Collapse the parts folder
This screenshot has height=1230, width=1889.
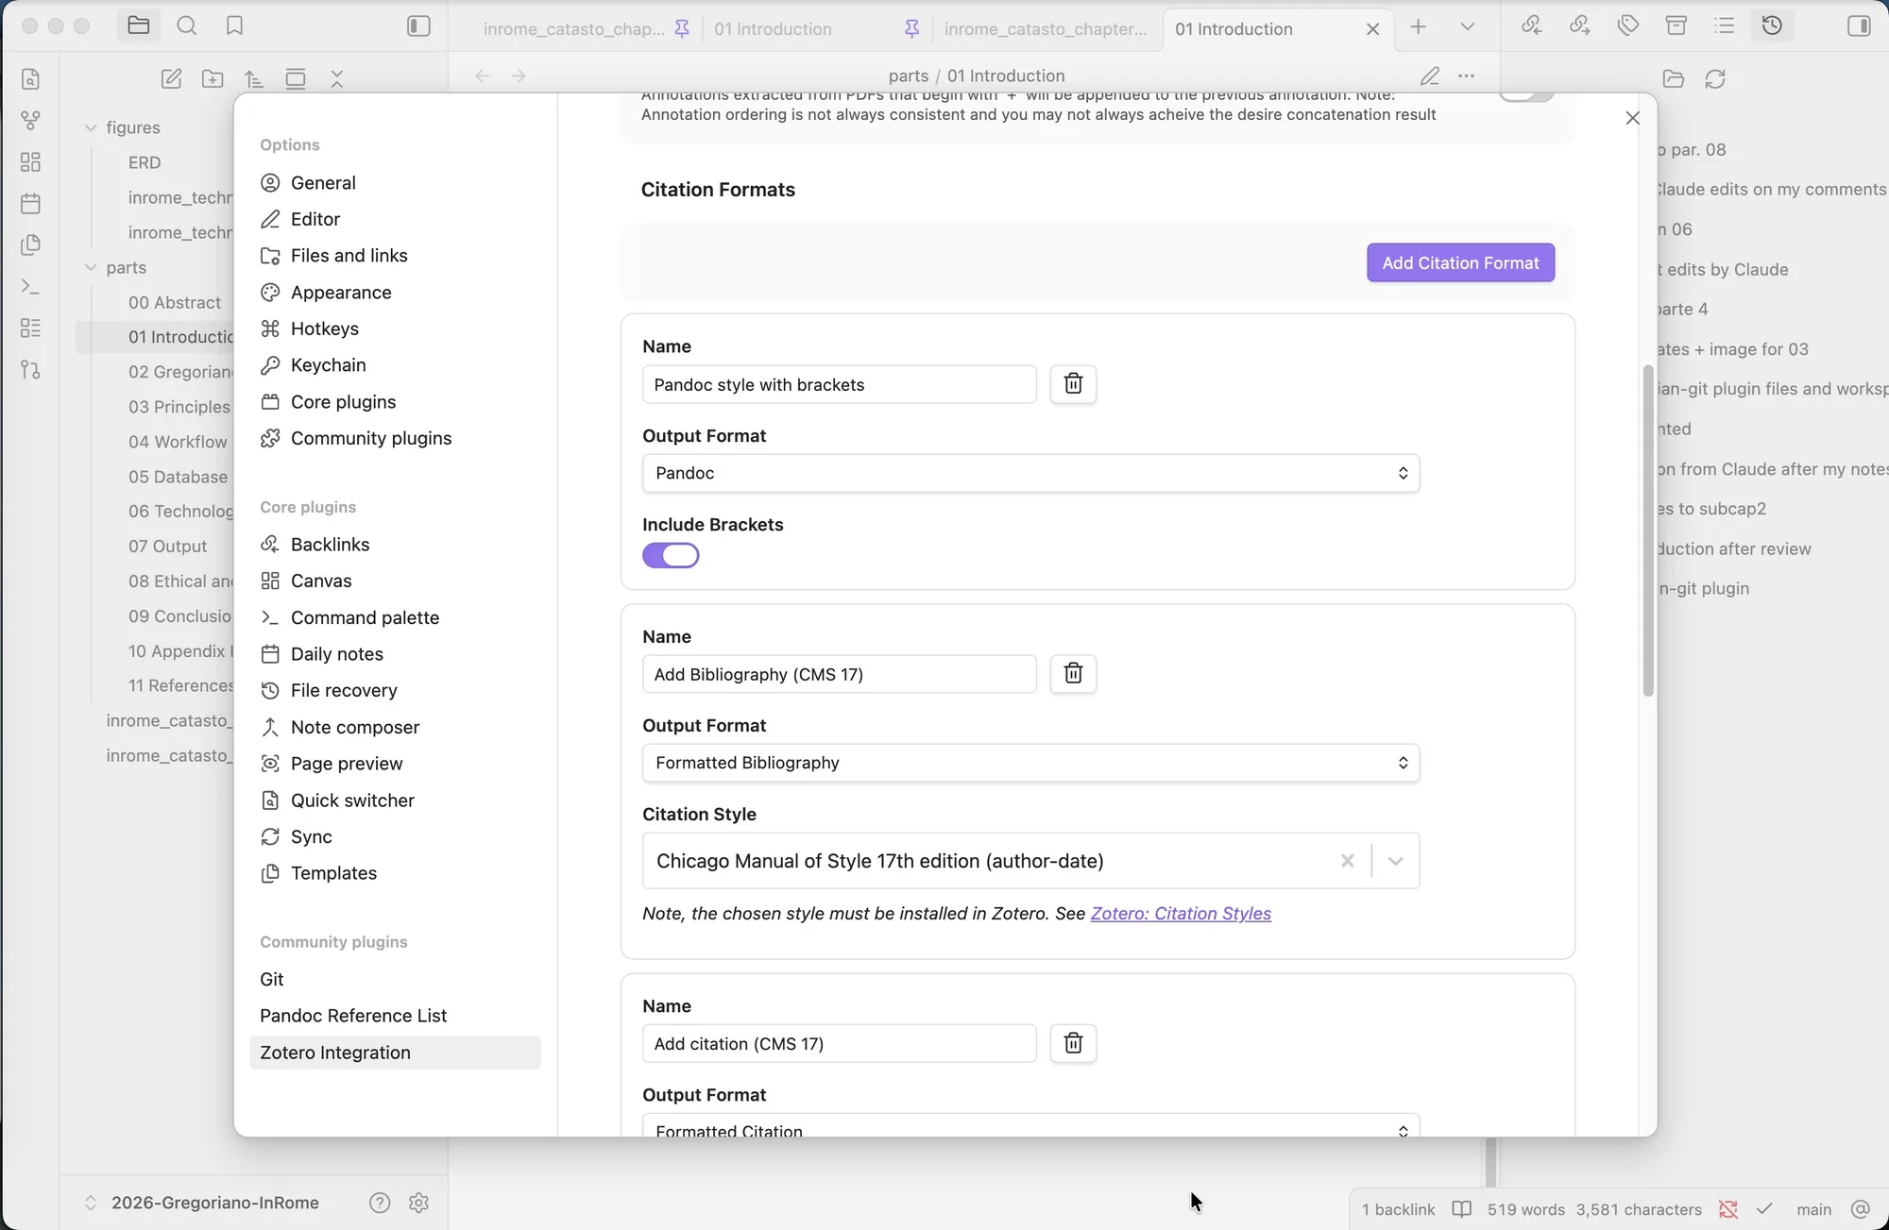(91, 268)
